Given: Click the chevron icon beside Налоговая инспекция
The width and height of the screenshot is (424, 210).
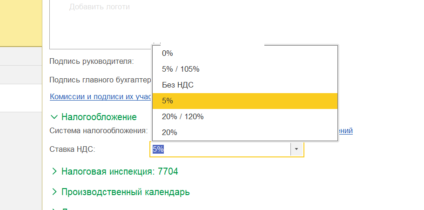Looking at the screenshot, I should point(54,171).
